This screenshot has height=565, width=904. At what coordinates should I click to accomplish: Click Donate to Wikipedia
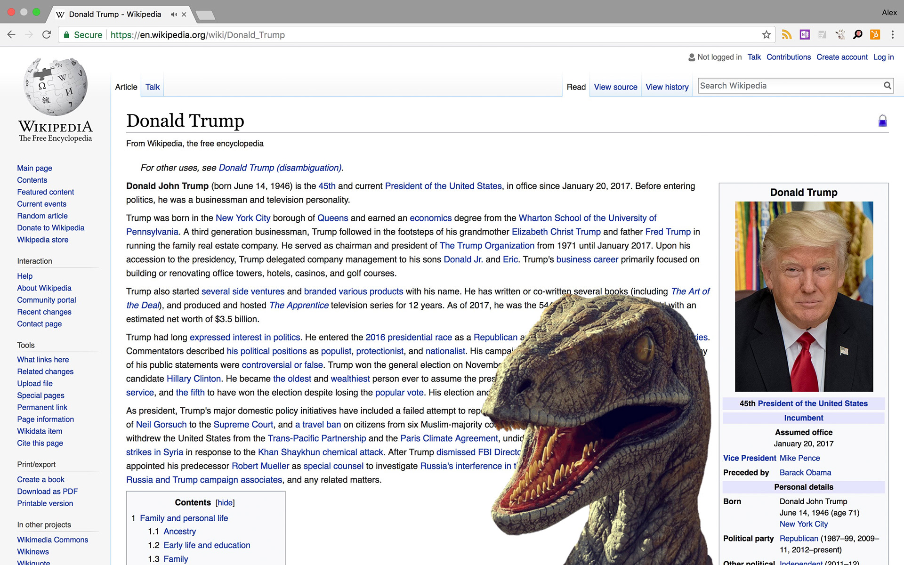[x=51, y=228]
